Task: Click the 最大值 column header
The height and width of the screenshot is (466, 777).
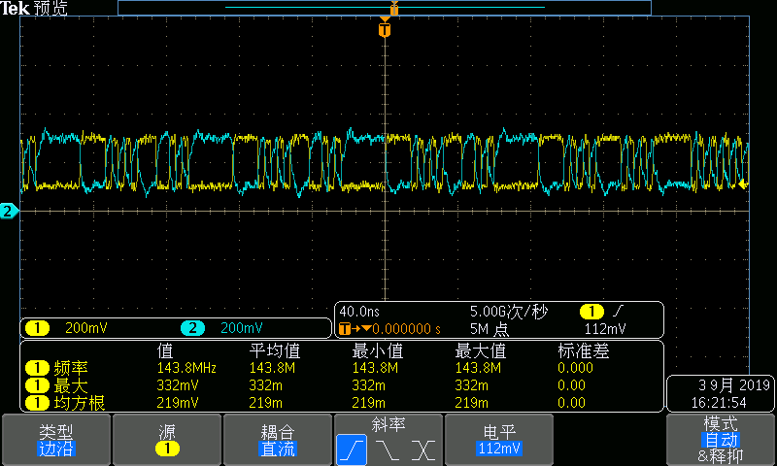Action: [480, 350]
